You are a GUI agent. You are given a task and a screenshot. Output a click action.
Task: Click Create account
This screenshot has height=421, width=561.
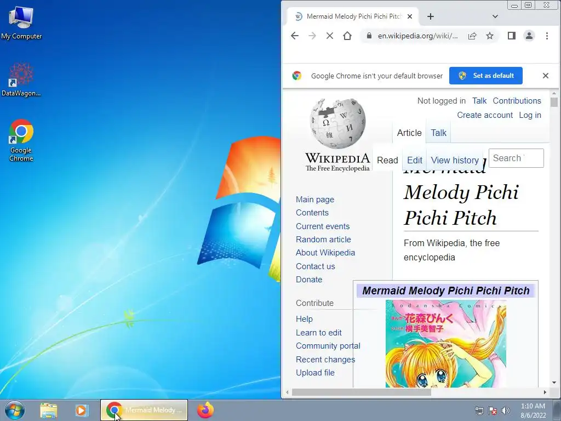485,115
